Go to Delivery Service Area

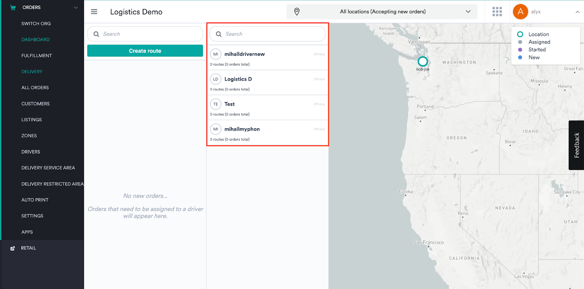[x=48, y=168]
